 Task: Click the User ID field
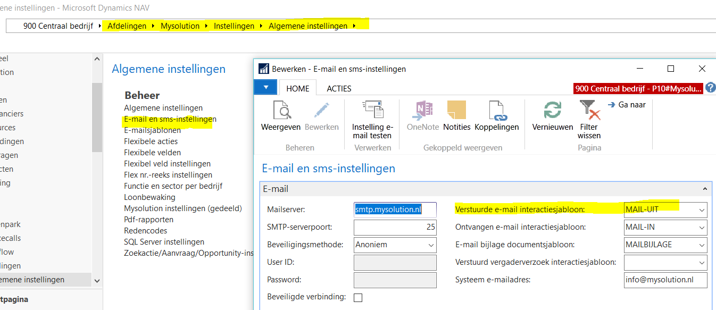pos(395,262)
